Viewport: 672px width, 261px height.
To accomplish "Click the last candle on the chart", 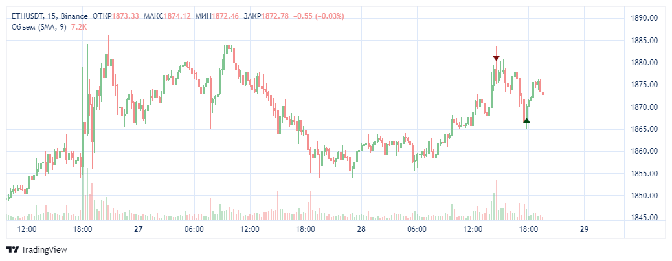I will [543, 94].
